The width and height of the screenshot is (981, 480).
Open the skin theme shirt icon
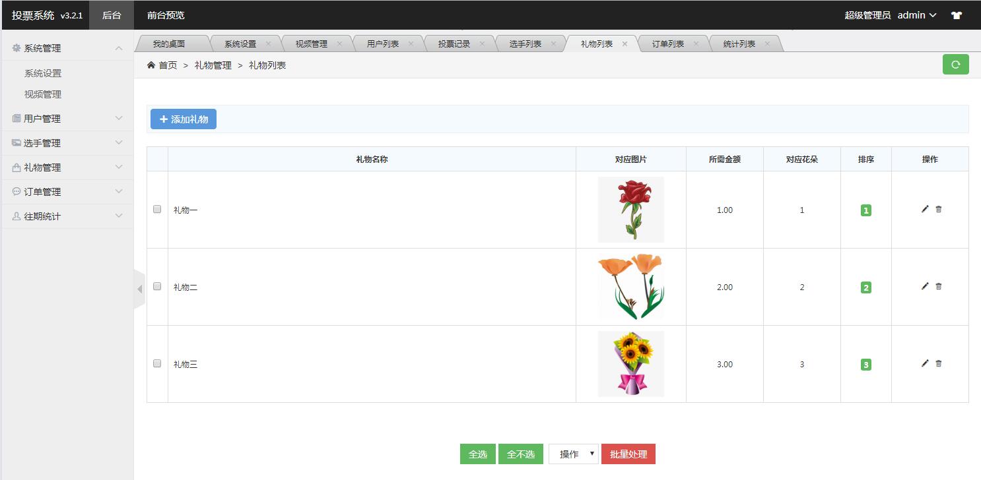[957, 15]
